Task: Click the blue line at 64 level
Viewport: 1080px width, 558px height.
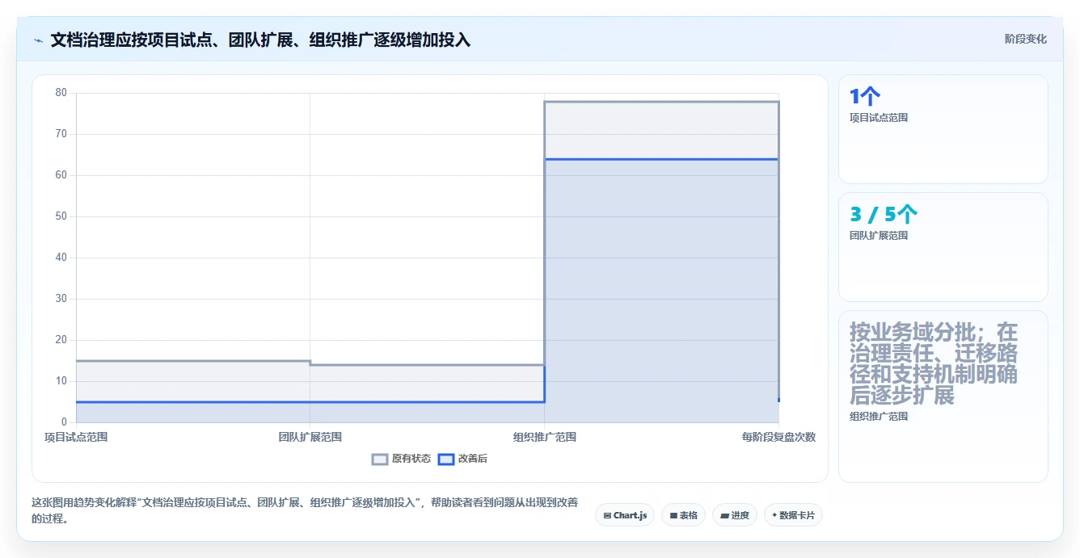Action: click(661, 159)
